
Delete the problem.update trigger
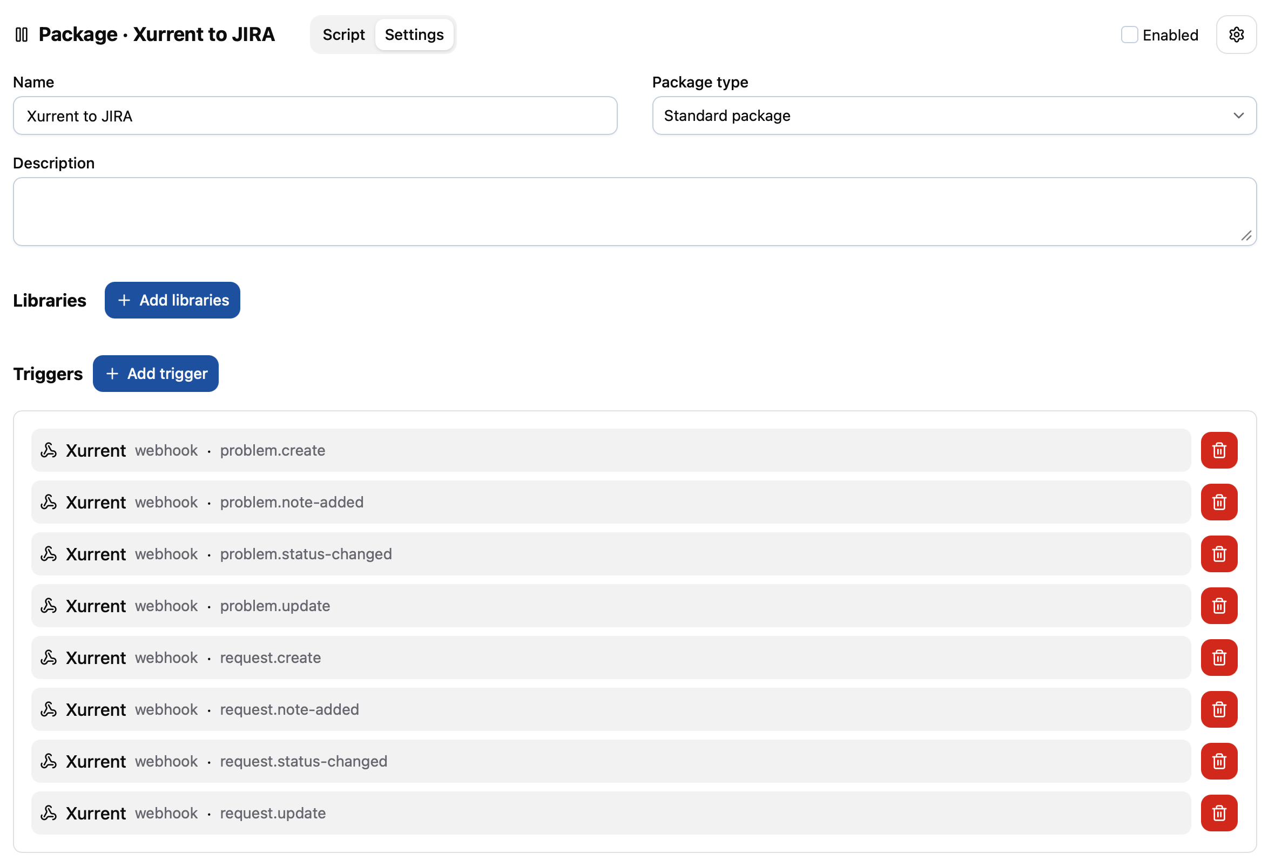coord(1219,606)
